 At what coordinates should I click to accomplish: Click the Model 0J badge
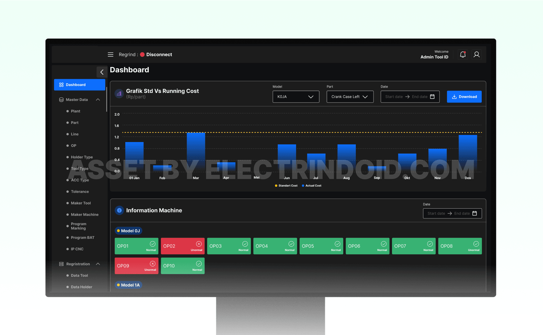pyautogui.click(x=128, y=230)
